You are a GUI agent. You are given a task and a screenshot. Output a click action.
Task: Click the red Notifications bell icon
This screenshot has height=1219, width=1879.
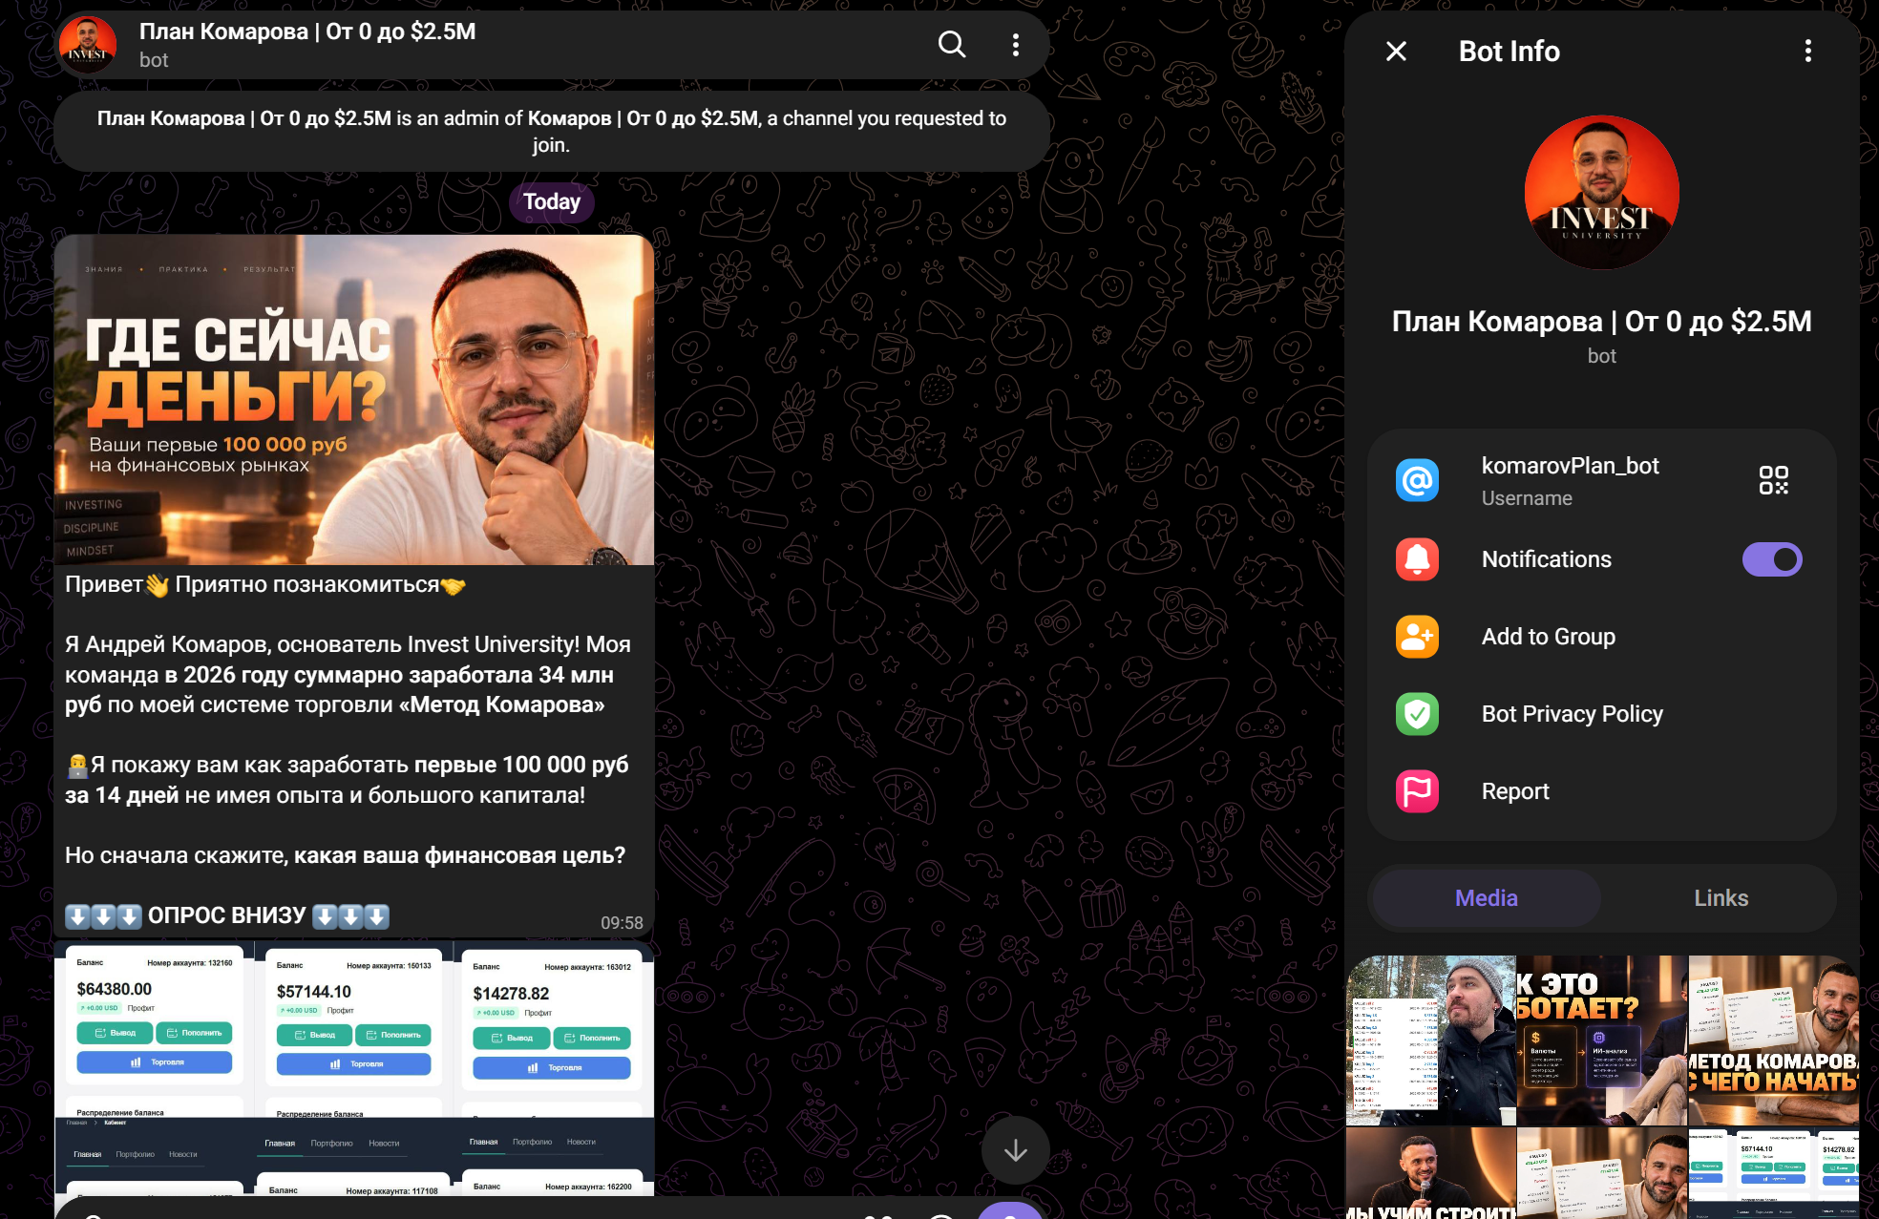(x=1417, y=559)
